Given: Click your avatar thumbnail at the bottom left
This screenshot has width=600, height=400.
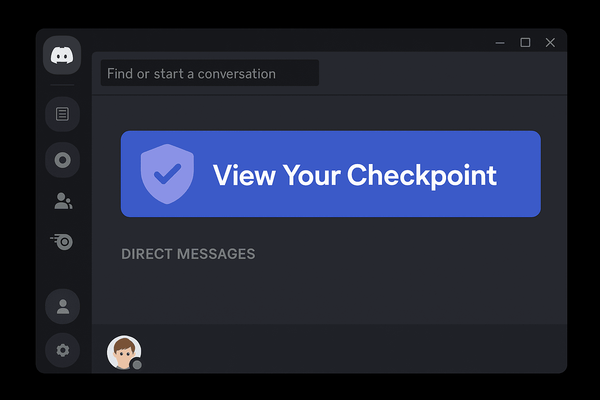Looking at the screenshot, I should (x=123, y=352).
